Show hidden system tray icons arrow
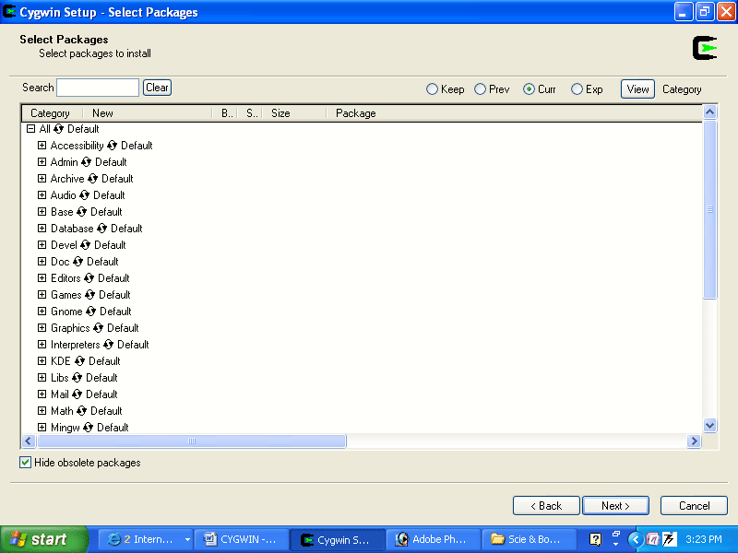The height and width of the screenshot is (553, 738). pos(636,539)
